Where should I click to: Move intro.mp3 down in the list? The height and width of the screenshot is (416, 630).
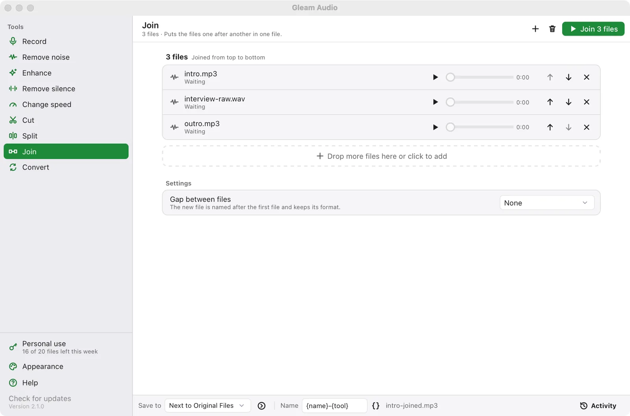click(x=568, y=77)
